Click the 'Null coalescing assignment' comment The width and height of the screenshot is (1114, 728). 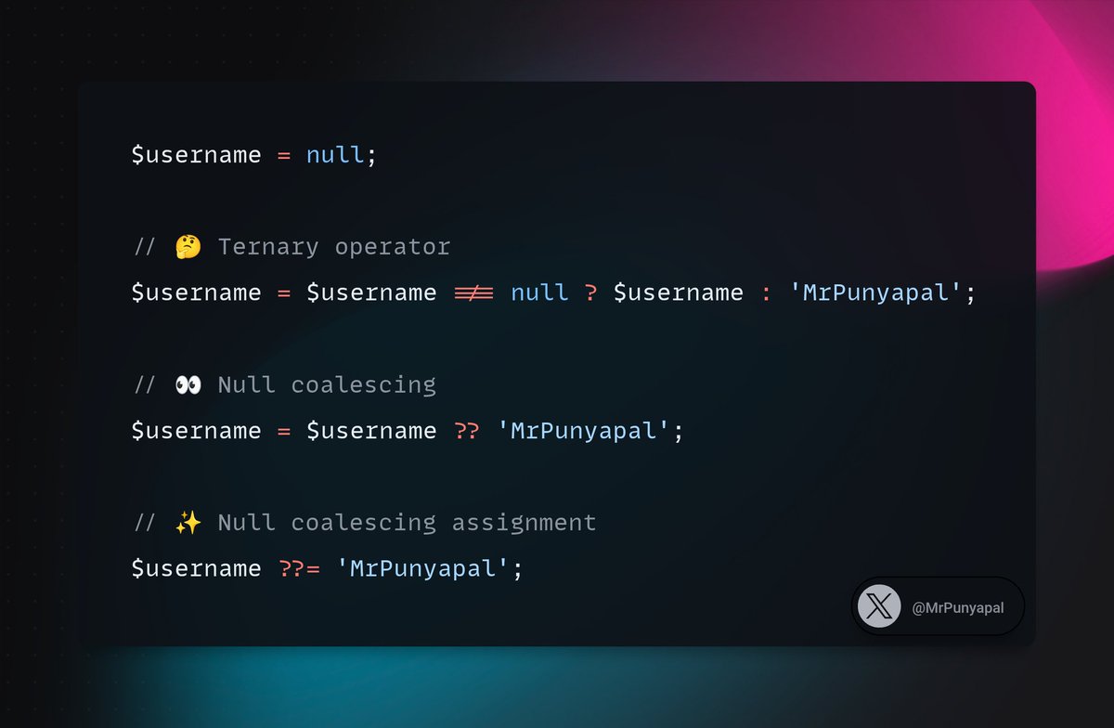coord(407,523)
